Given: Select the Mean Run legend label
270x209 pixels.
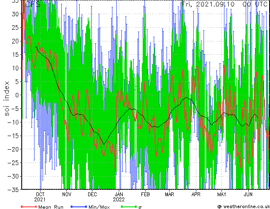Looking at the screenshot, I should (x=51, y=207).
